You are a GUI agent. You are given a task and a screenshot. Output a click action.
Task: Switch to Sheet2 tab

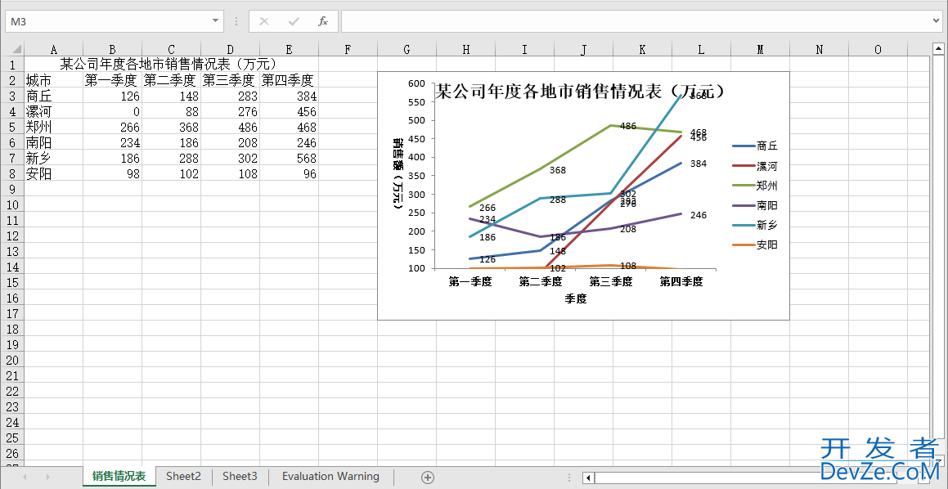pyautogui.click(x=184, y=476)
